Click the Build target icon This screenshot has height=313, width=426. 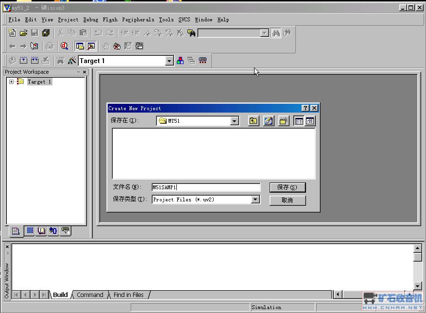point(23,60)
